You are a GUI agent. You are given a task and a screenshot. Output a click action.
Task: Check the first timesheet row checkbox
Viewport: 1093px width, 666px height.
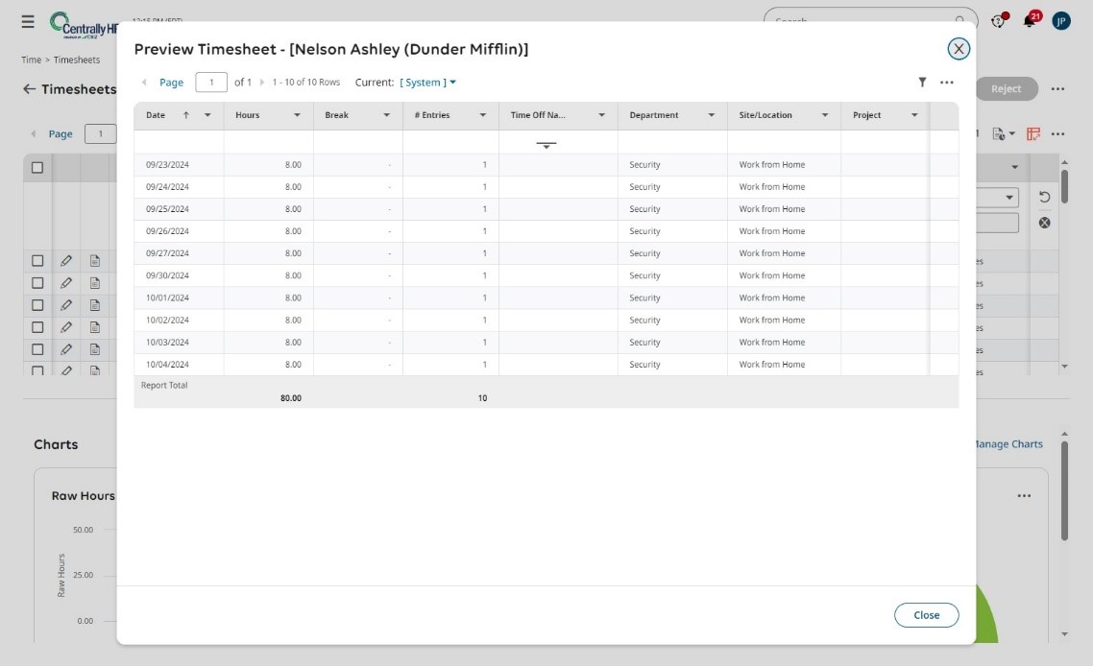pyautogui.click(x=37, y=261)
